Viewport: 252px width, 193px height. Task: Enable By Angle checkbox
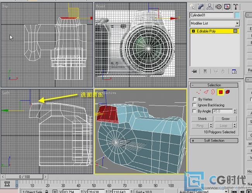click(x=195, y=111)
